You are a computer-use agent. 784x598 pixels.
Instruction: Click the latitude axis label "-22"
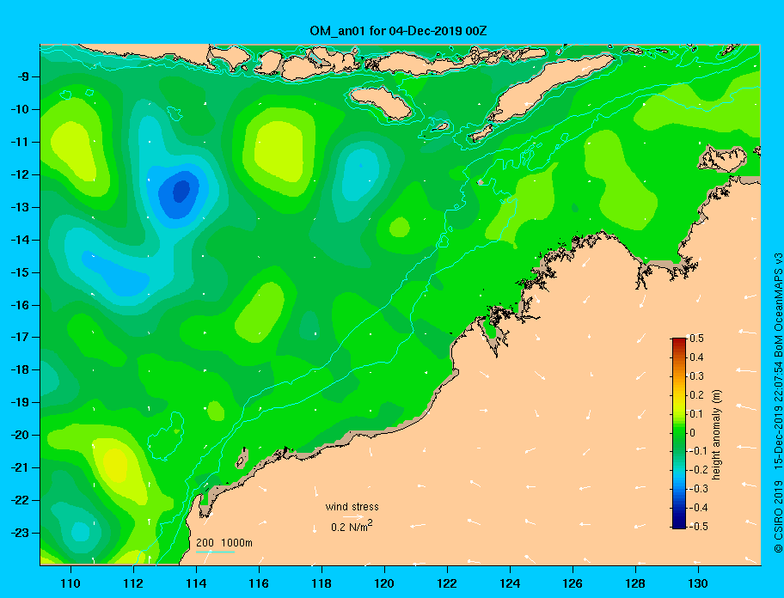tap(21, 500)
